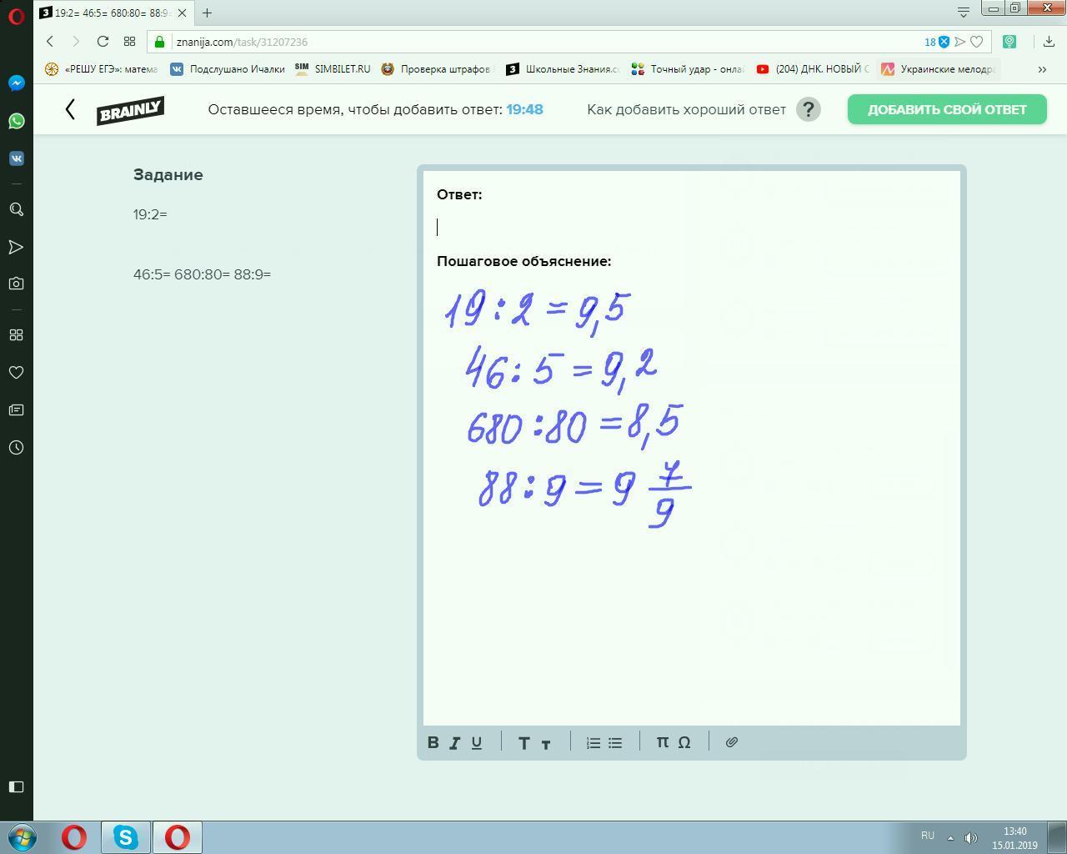This screenshot has height=854, width=1067.
Task: Open WhatsApp in the sidebar
Action: pos(16,121)
